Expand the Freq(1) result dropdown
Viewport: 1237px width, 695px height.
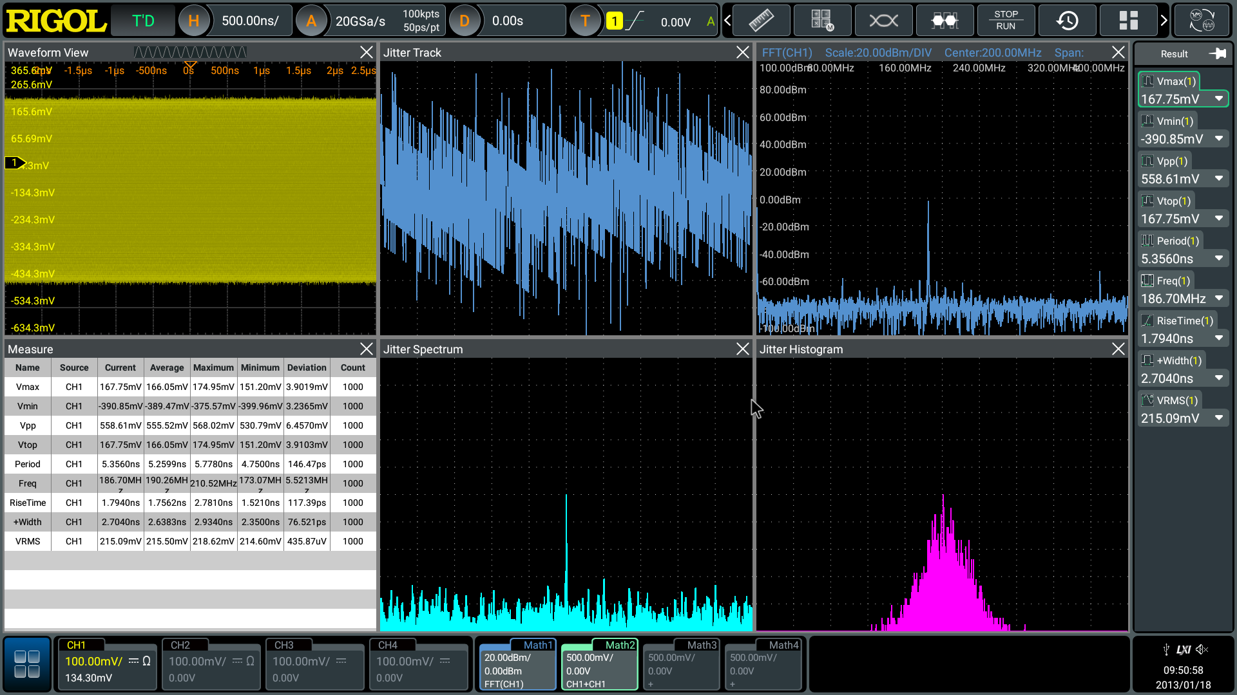pyautogui.click(x=1219, y=299)
